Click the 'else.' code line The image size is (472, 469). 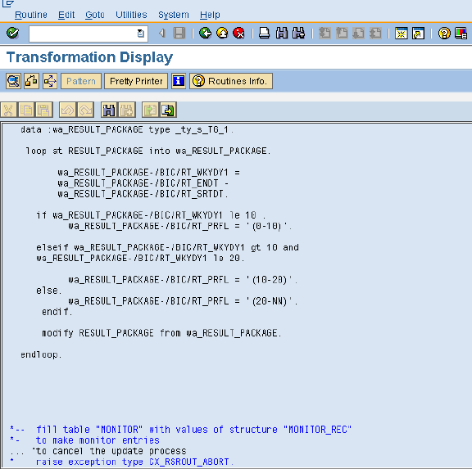coord(49,291)
